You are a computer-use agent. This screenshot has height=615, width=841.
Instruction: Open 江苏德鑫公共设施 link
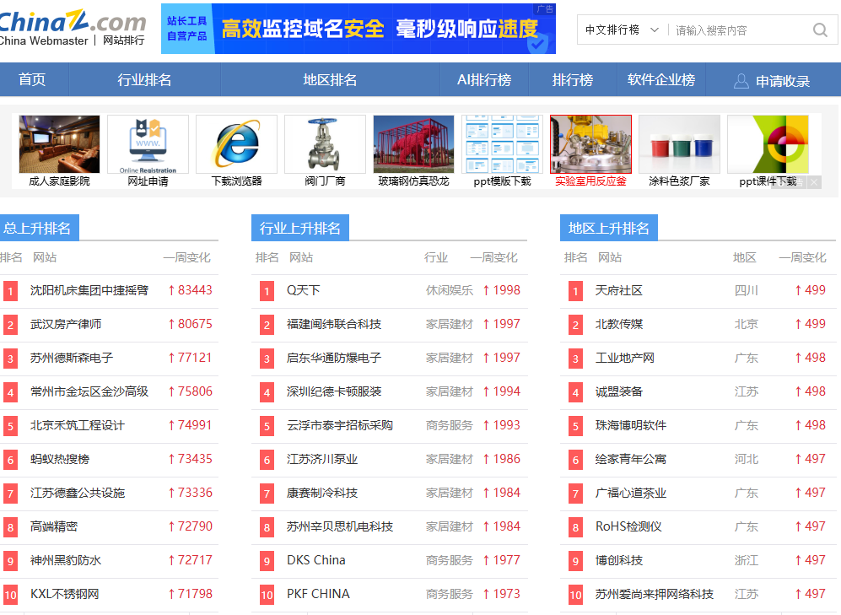[x=78, y=493]
